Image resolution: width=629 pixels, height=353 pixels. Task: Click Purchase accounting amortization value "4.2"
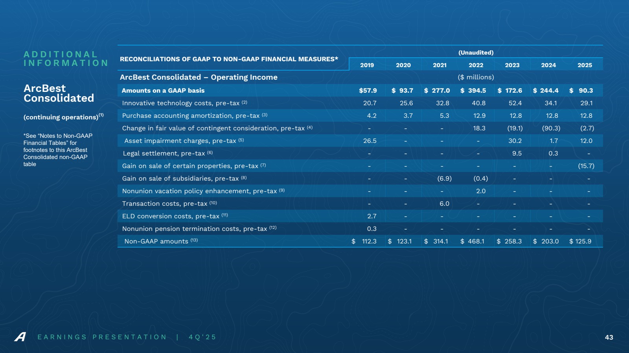coord(372,116)
